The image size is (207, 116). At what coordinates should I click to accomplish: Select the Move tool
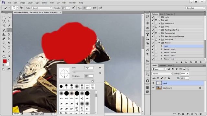click(9, 17)
